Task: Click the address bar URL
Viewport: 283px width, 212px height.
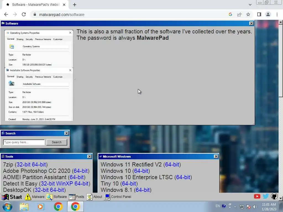Action: point(62,15)
